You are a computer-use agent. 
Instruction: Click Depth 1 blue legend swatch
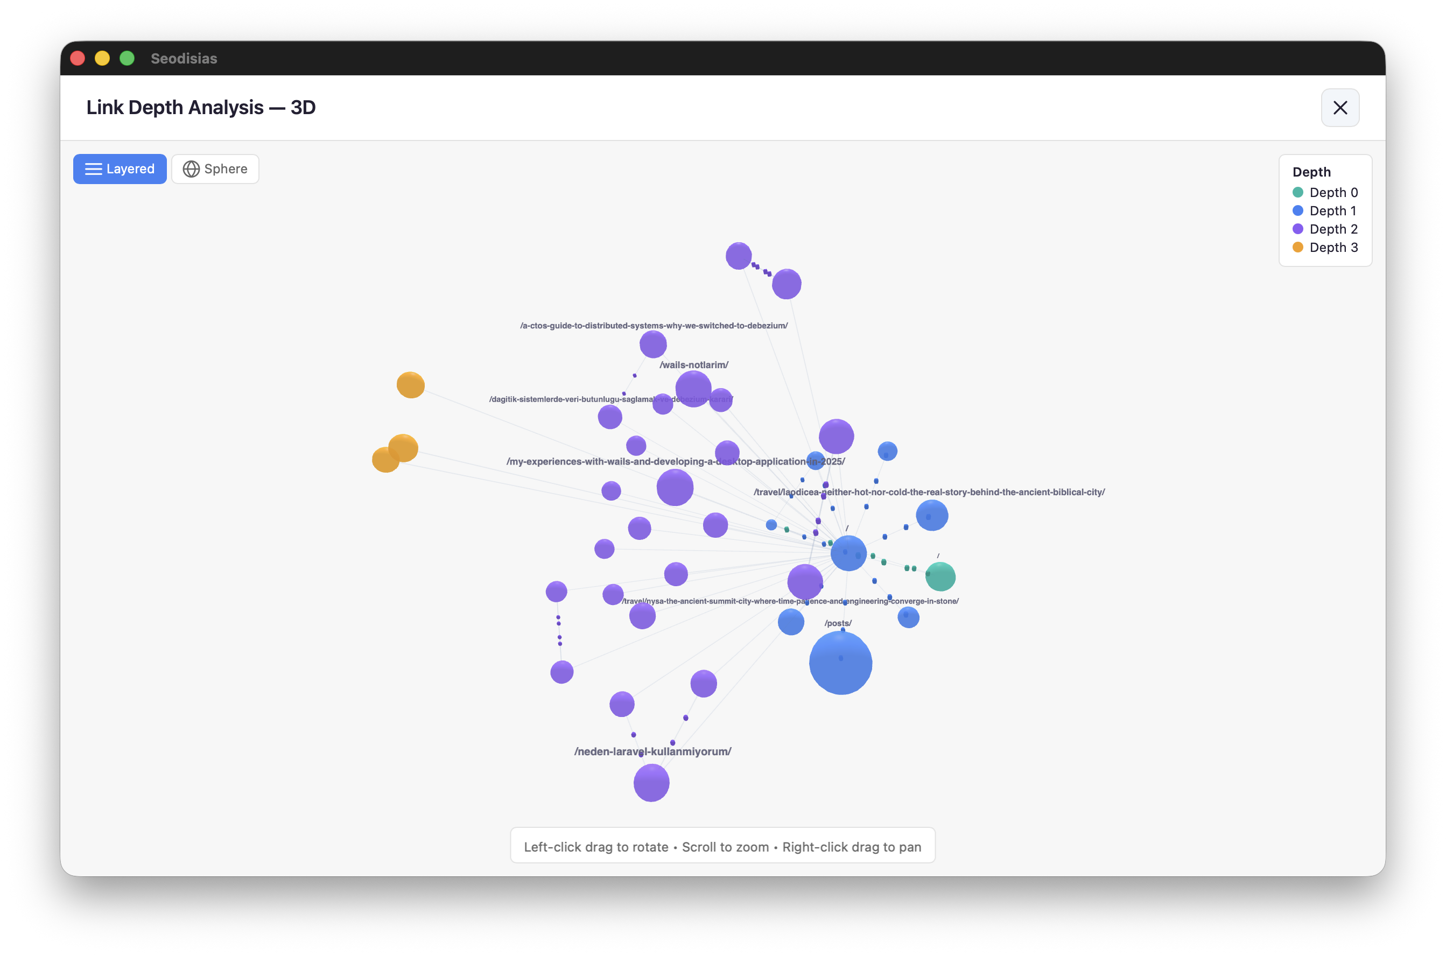pyautogui.click(x=1298, y=211)
